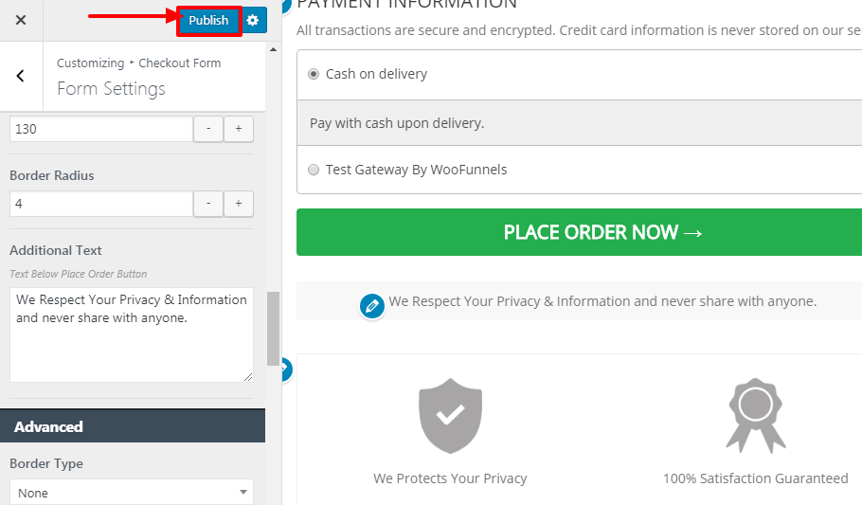Click the shield privacy badge icon

(x=450, y=416)
